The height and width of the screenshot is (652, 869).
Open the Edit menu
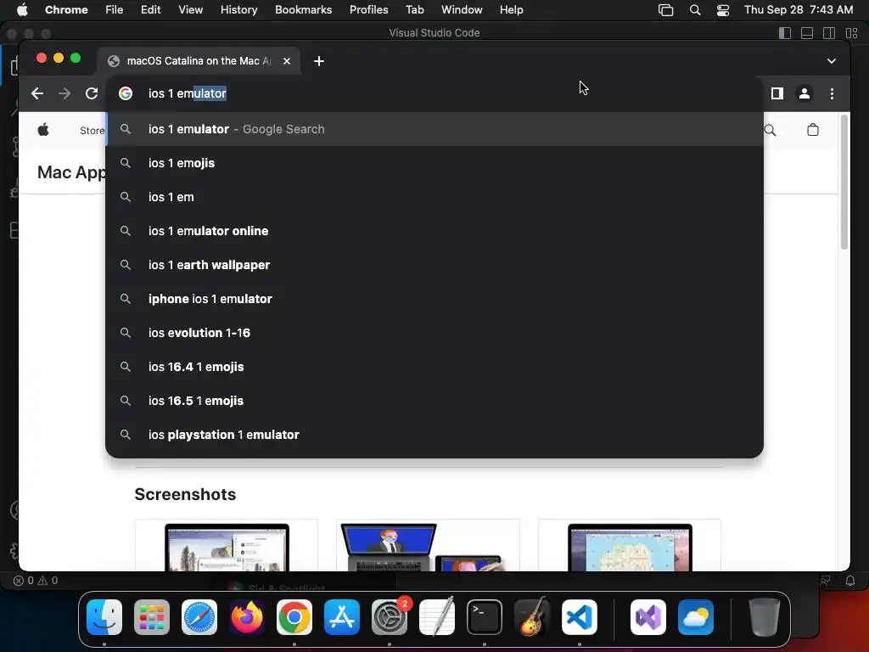click(x=150, y=10)
